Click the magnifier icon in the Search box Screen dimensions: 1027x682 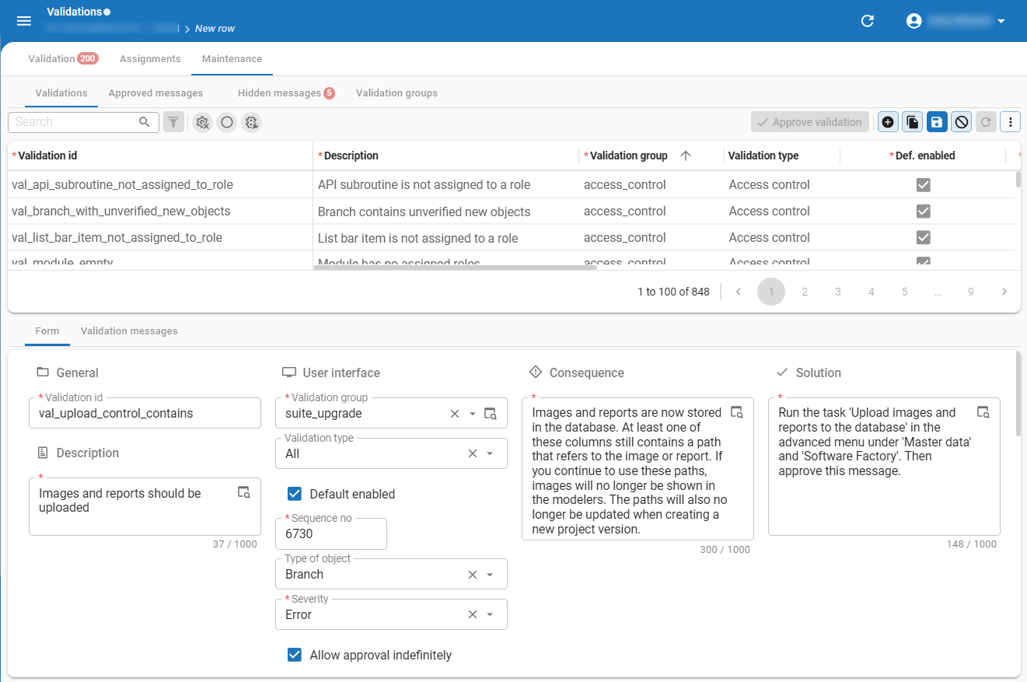pyautogui.click(x=145, y=122)
